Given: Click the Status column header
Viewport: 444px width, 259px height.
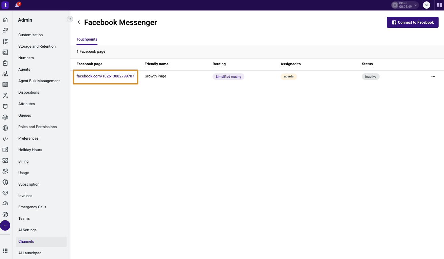Looking at the screenshot, I should pos(367,64).
